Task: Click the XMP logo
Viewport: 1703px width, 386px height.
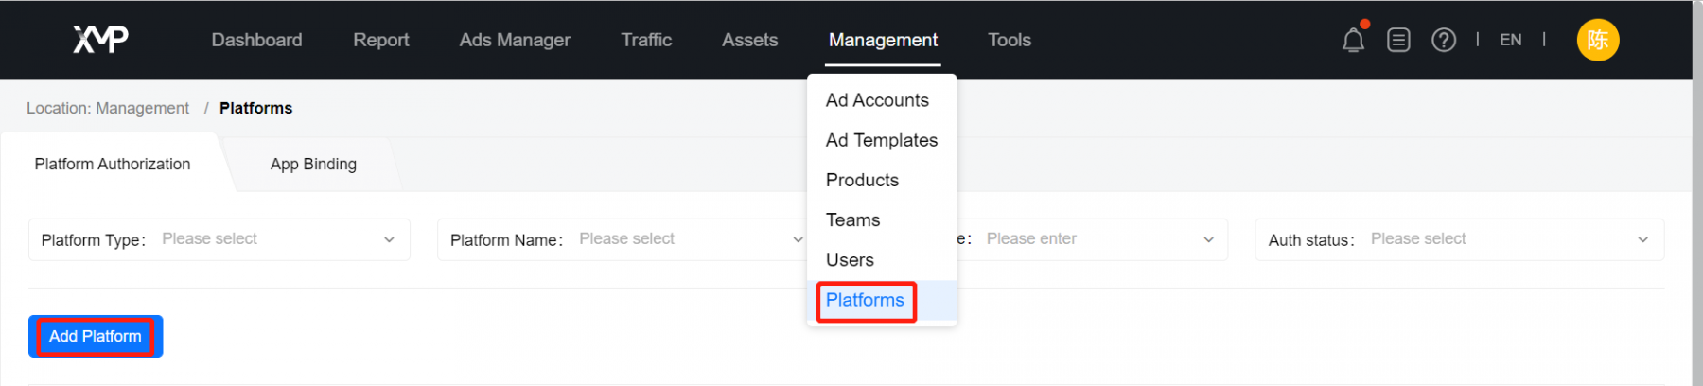Action: pyautogui.click(x=101, y=39)
